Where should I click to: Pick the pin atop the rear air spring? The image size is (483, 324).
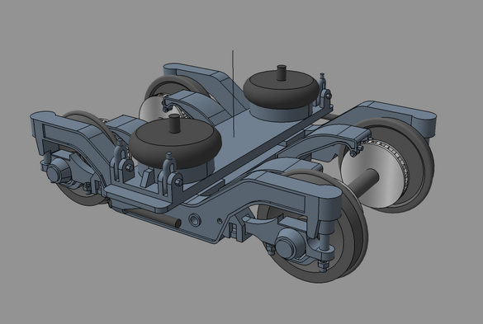281,73
